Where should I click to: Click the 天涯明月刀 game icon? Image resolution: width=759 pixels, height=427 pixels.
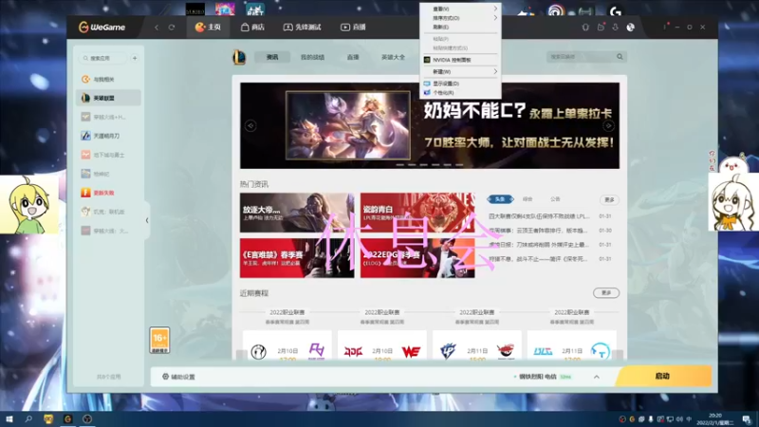tap(85, 136)
